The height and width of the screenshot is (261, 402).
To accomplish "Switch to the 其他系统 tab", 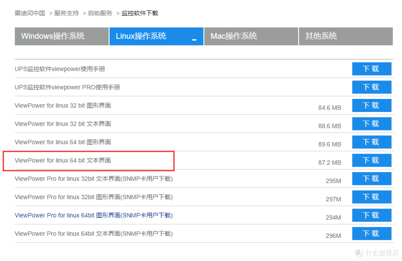I will [345, 36].
